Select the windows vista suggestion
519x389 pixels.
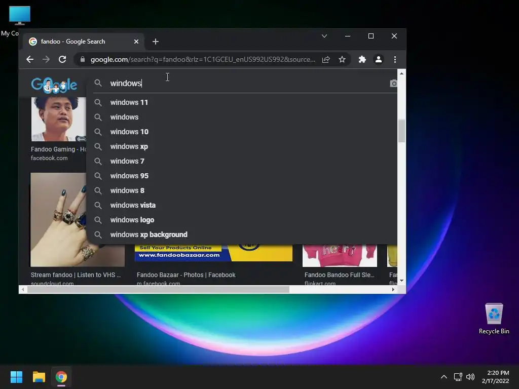pyautogui.click(x=242, y=205)
